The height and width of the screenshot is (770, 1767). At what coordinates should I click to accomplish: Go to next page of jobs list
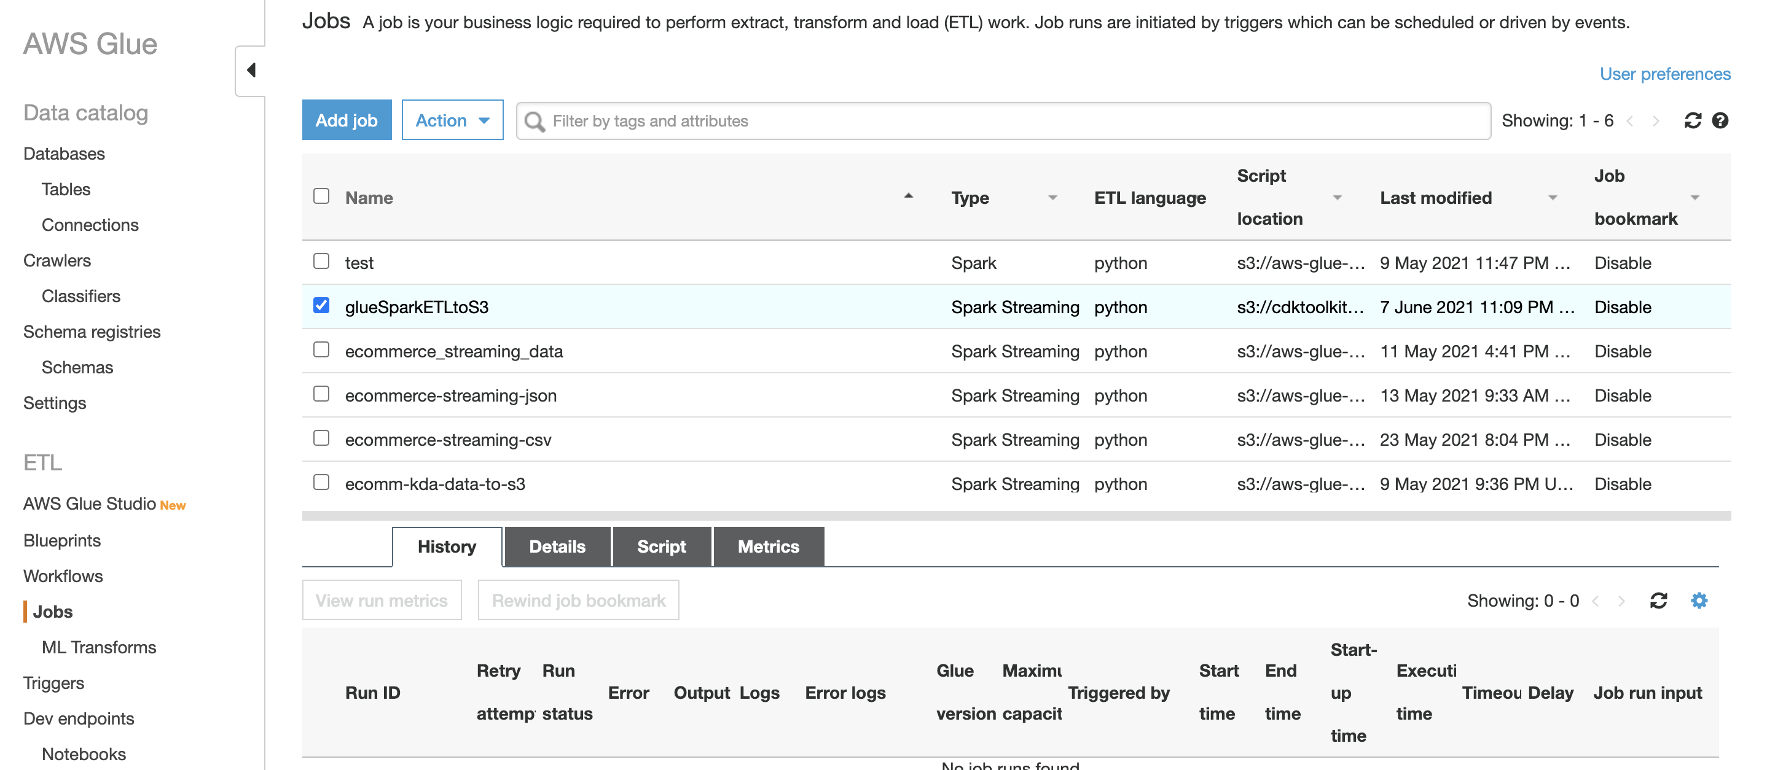click(x=1656, y=122)
